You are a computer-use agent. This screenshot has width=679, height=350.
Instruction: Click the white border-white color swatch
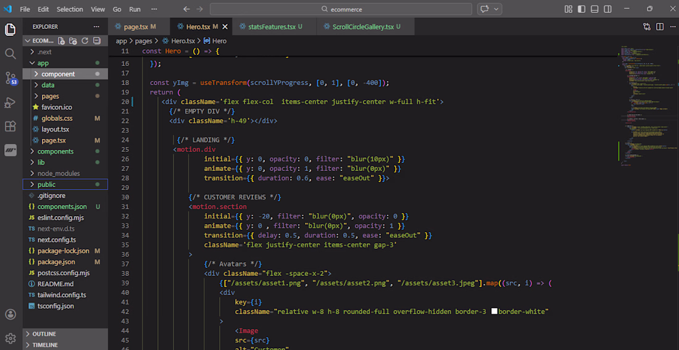pyautogui.click(x=494, y=312)
